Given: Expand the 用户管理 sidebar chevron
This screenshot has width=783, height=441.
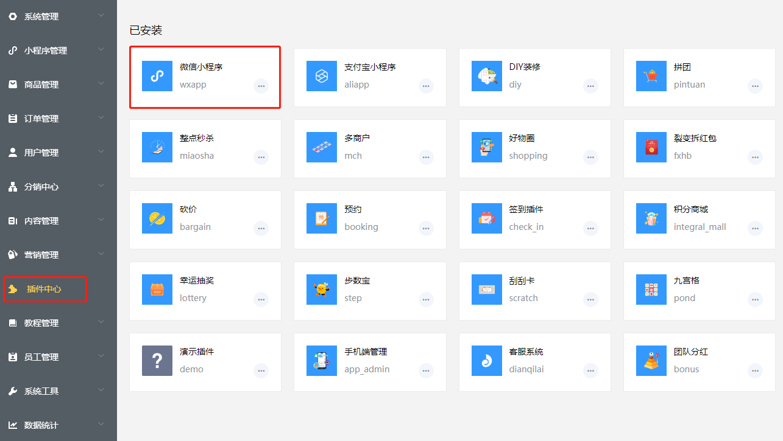Looking at the screenshot, I should click(x=101, y=151).
